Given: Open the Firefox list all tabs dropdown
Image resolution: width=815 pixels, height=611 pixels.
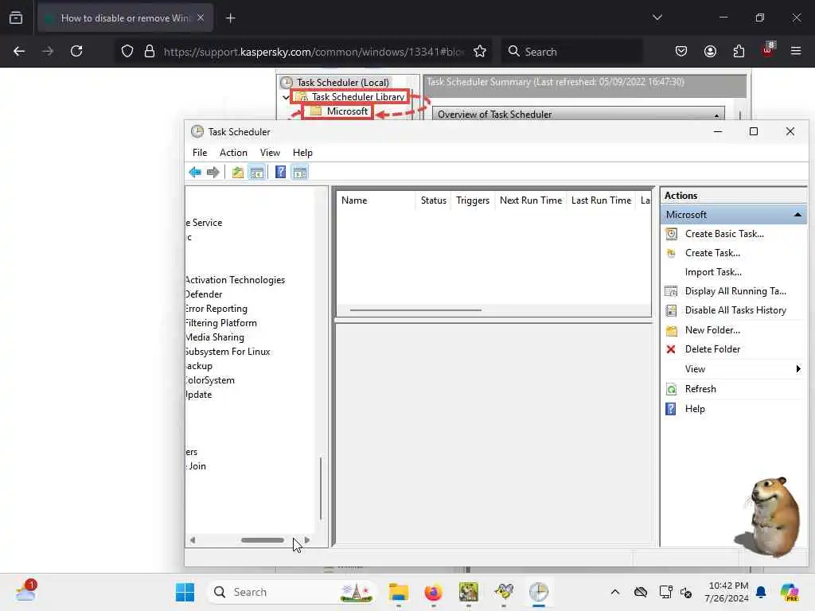Looking at the screenshot, I should [x=657, y=18].
